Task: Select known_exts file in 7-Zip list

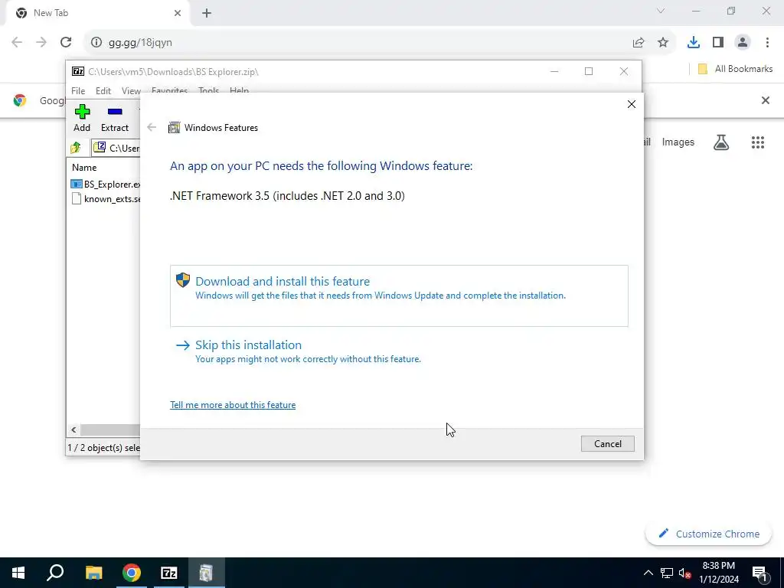Action: [x=106, y=199]
